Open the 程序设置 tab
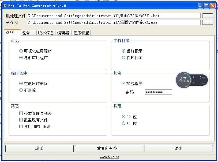The image size is (218, 162). (x=81, y=33)
